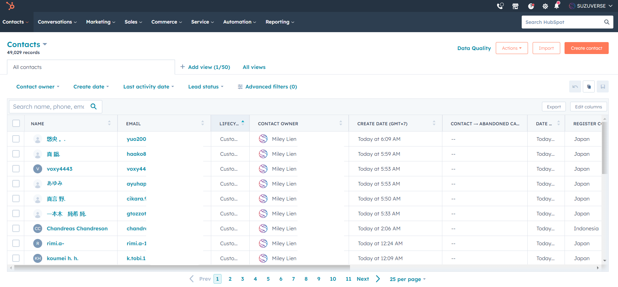Open the calling phone icon
618x287 pixels.
pyautogui.click(x=500, y=6)
